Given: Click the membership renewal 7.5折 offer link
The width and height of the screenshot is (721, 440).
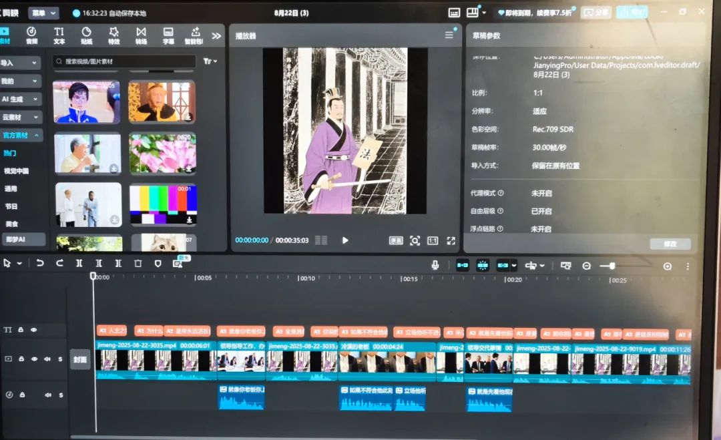Looking at the screenshot, I should coord(535,13).
